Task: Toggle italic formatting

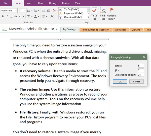Action: coord(7,16)
